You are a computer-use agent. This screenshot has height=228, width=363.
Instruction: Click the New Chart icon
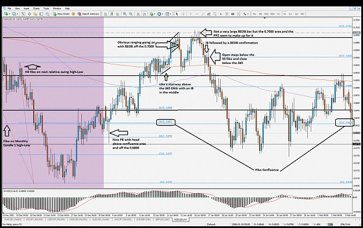click(x=6, y=14)
